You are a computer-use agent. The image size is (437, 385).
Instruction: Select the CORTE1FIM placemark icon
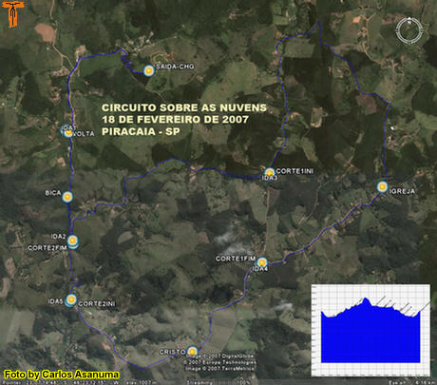262,262
